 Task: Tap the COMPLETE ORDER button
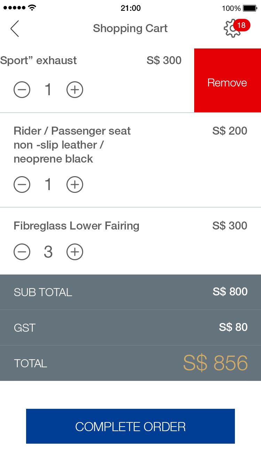130,426
